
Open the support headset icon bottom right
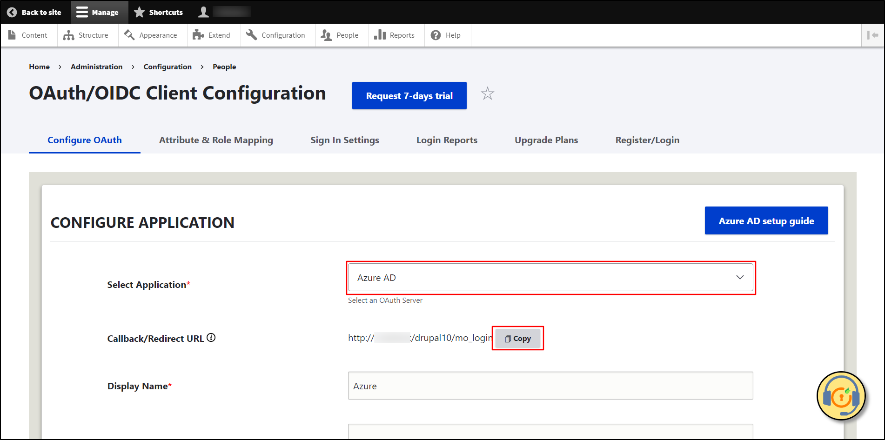(x=841, y=396)
